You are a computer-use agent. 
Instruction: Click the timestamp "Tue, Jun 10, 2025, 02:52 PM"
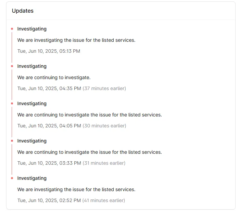pos(49,200)
